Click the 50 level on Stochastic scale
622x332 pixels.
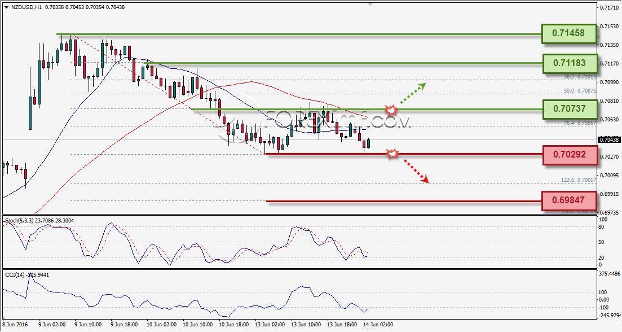(601, 242)
